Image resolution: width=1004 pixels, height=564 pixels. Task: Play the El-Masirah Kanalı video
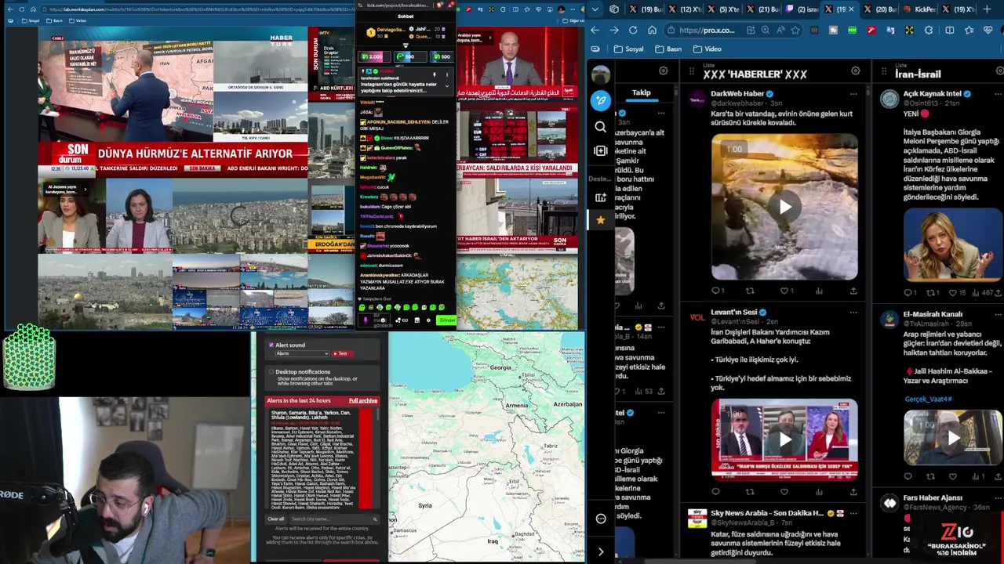pos(952,438)
